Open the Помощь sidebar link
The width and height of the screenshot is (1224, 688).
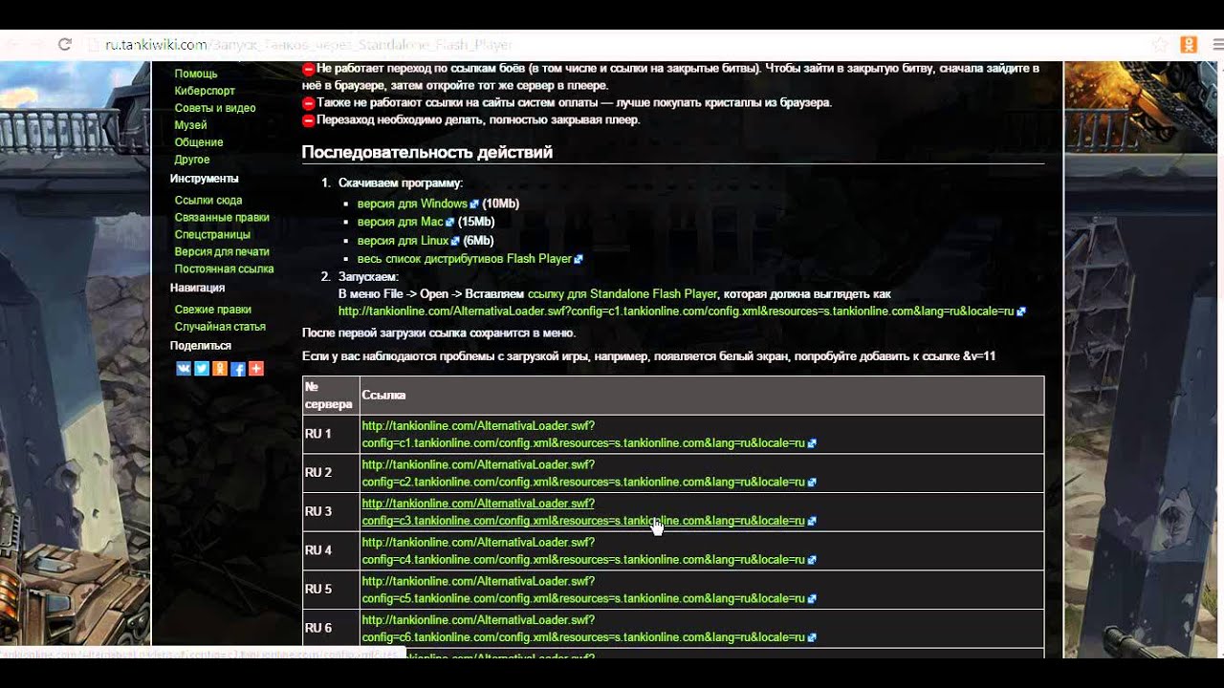point(196,74)
